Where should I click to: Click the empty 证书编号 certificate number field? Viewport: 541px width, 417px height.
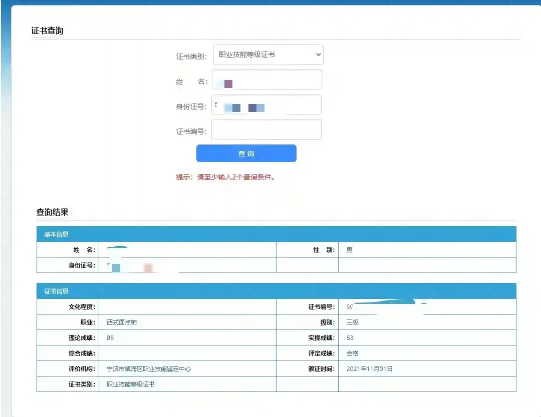coord(265,129)
